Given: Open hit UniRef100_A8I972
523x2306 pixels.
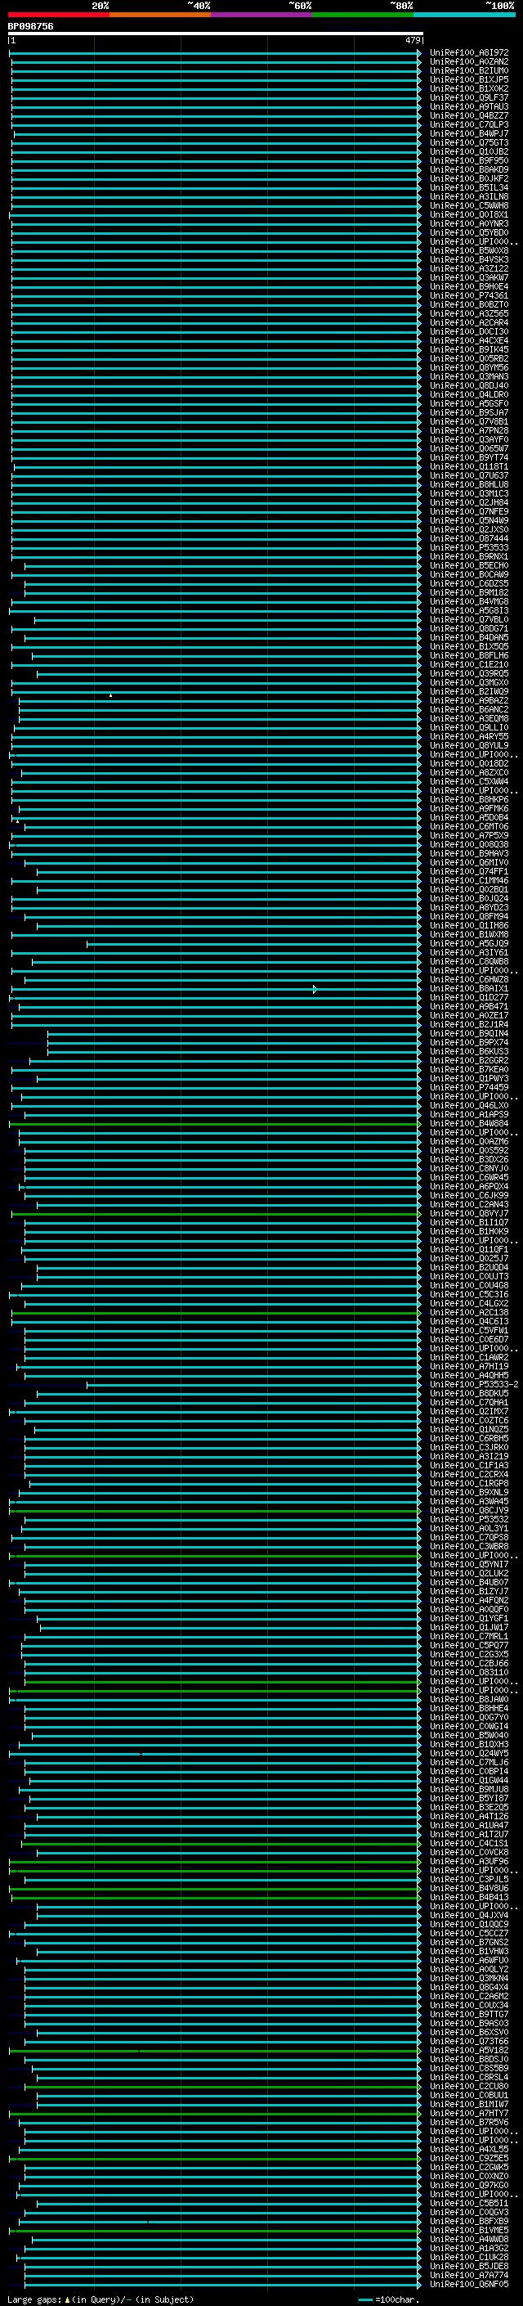Looking at the screenshot, I should click(x=469, y=53).
